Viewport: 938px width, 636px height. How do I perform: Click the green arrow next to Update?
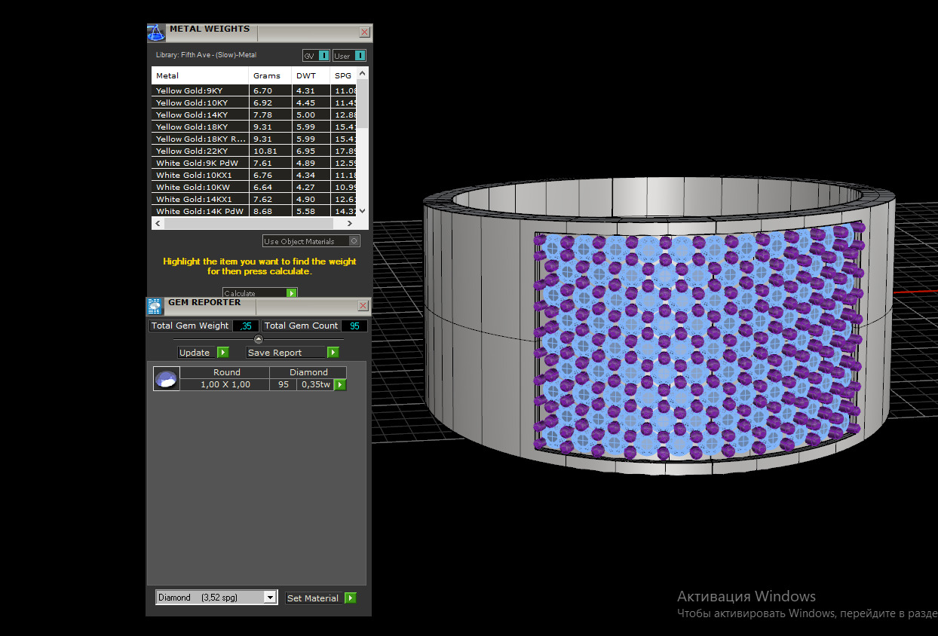[222, 353]
